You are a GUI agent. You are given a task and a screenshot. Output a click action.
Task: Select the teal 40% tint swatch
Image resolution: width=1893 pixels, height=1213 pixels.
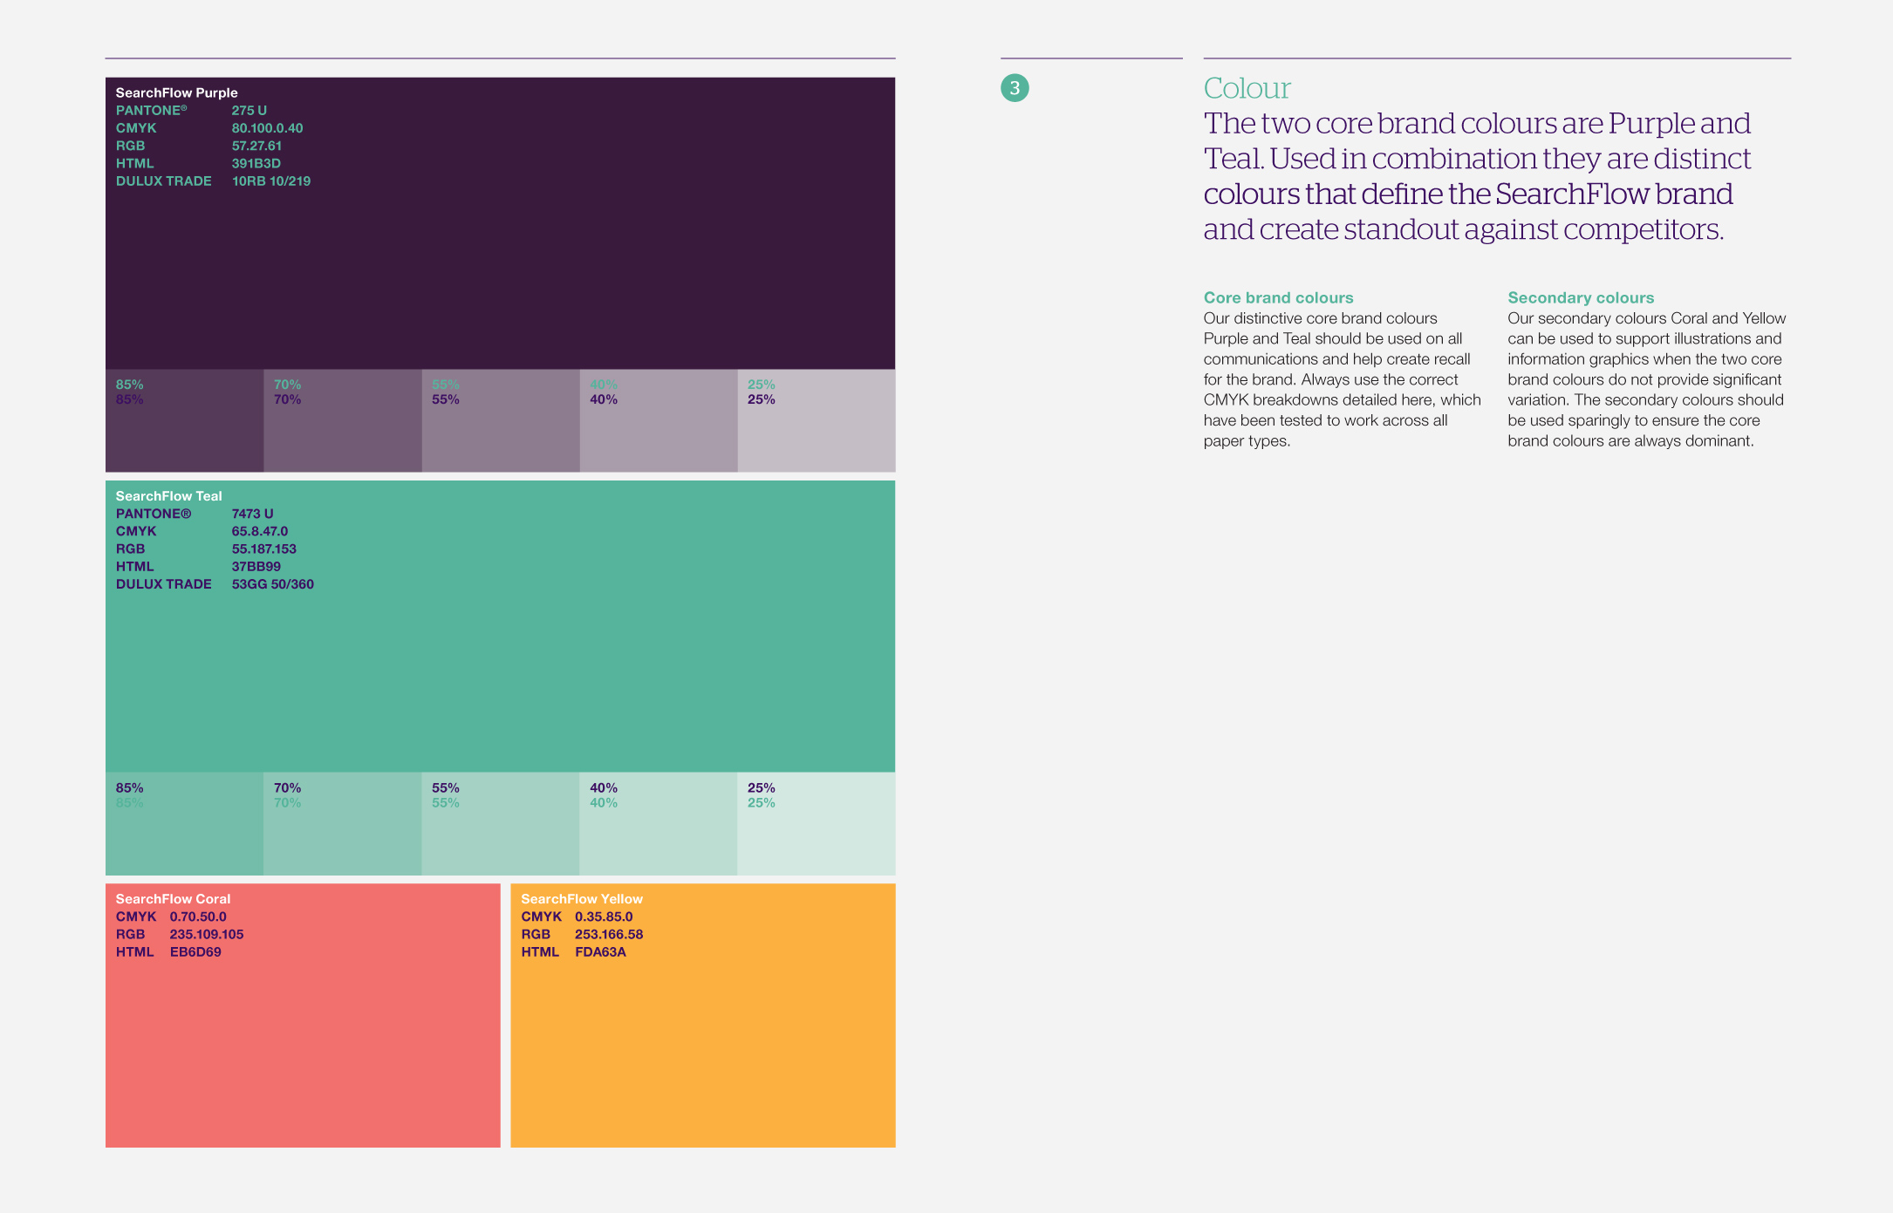659,824
